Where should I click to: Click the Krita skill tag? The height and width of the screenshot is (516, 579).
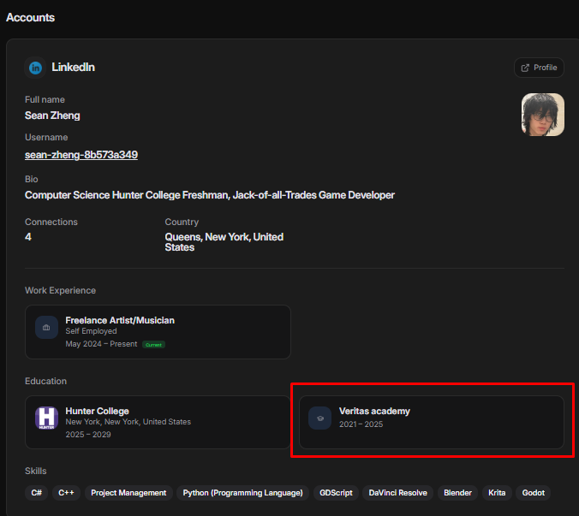[497, 493]
